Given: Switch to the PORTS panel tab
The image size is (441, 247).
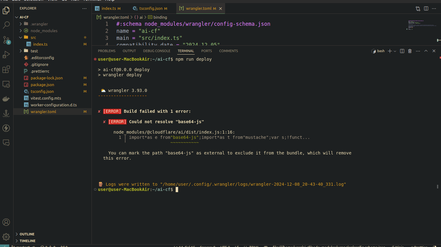Looking at the screenshot, I should (x=207, y=51).
